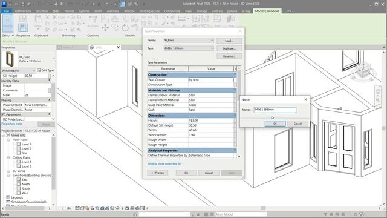Screen dimensions: 387x218
Task: Collapse the Floor Plans tree node
Action: pos(8,140)
